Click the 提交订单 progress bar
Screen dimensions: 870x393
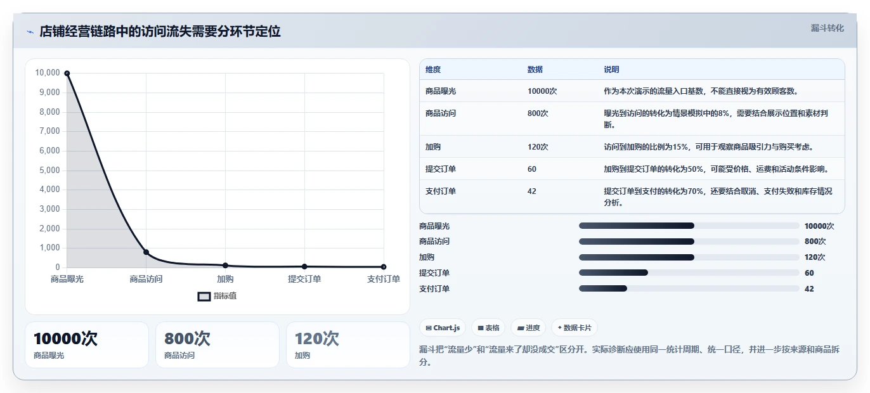tap(689, 273)
